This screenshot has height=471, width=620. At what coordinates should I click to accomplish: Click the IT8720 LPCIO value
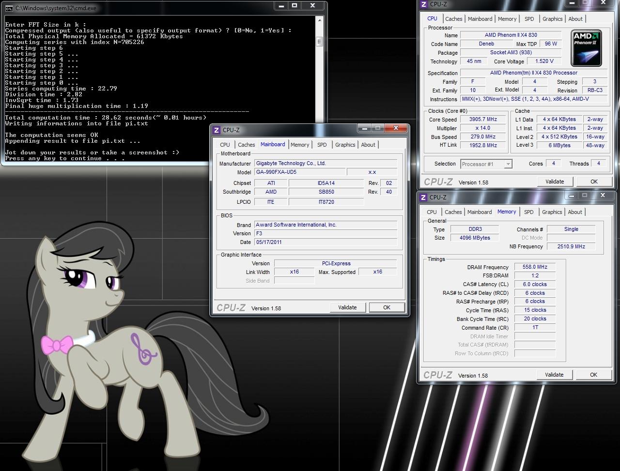point(326,202)
